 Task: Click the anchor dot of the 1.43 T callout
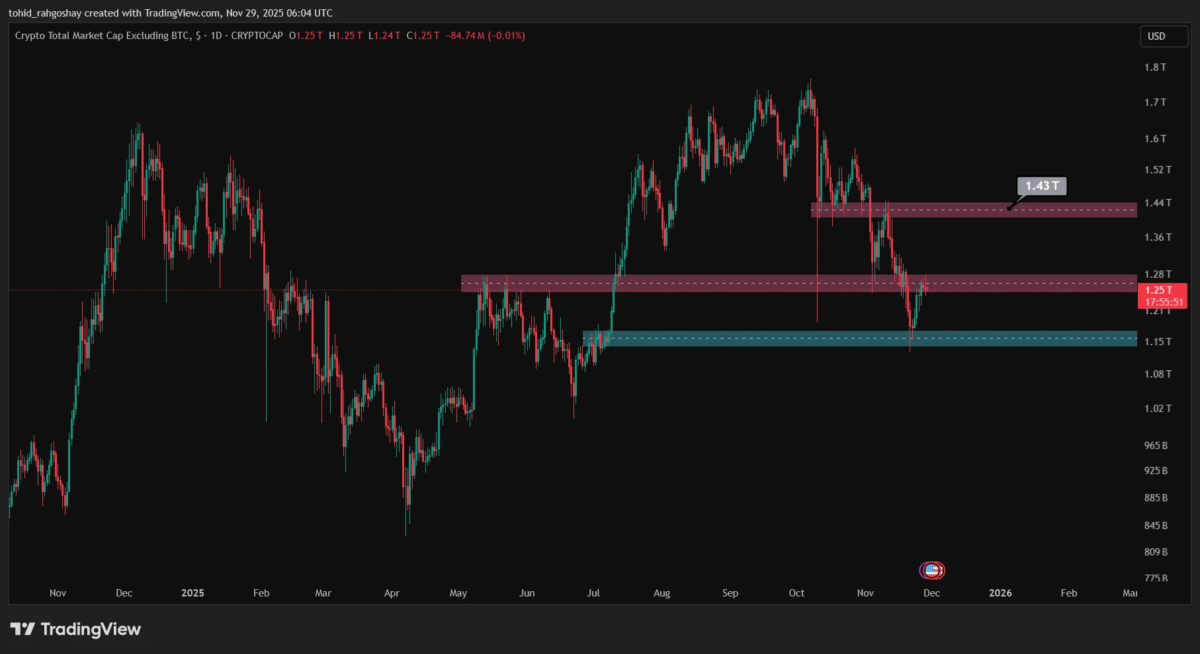(x=1009, y=209)
